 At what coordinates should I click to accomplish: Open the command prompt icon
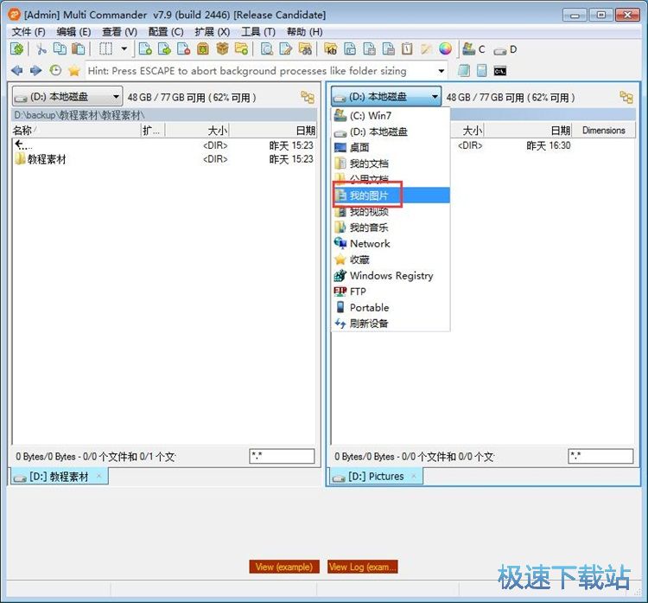coord(500,71)
